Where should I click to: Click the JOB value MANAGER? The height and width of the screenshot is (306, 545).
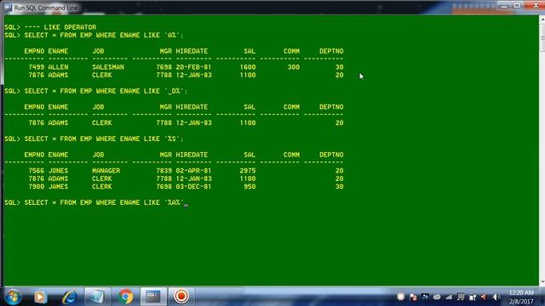coord(106,171)
